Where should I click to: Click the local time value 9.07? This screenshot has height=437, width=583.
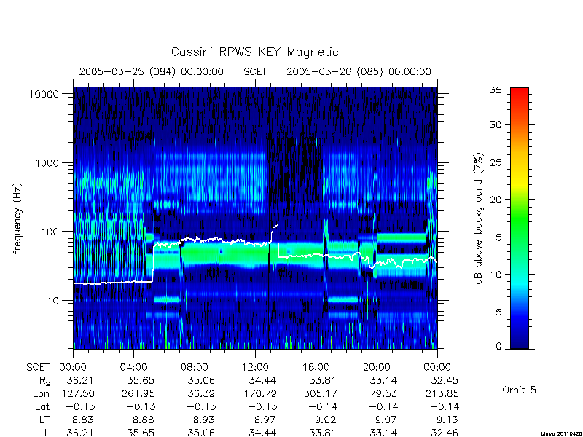(386, 420)
